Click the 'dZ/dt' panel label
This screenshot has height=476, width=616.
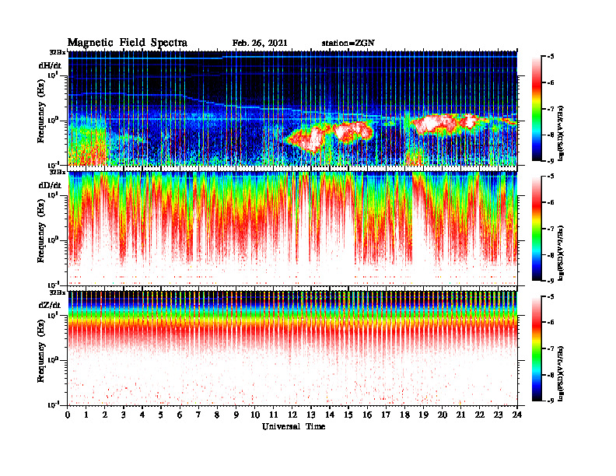click(50, 305)
